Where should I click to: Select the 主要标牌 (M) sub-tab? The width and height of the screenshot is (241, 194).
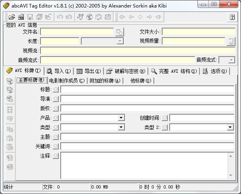[x=32, y=80]
